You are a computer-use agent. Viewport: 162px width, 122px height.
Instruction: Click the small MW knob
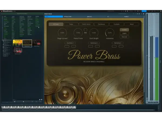pos(85,30)
